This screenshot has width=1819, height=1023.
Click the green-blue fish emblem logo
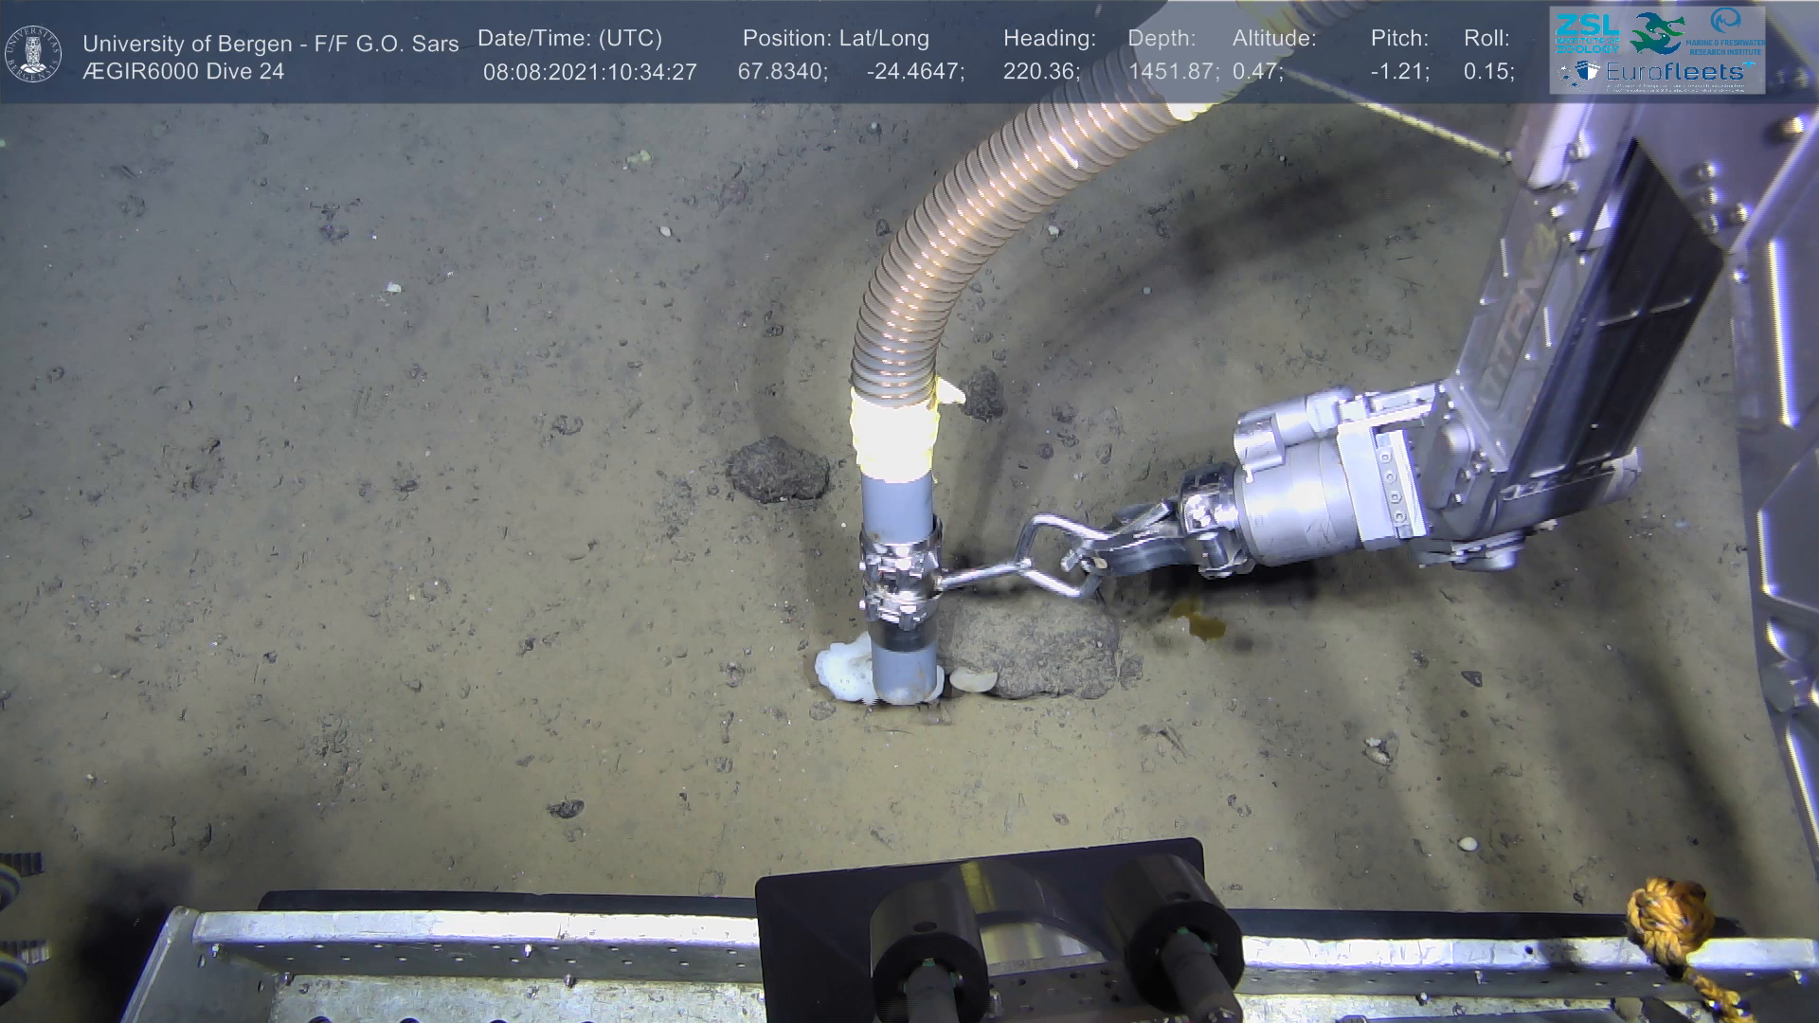(1656, 32)
